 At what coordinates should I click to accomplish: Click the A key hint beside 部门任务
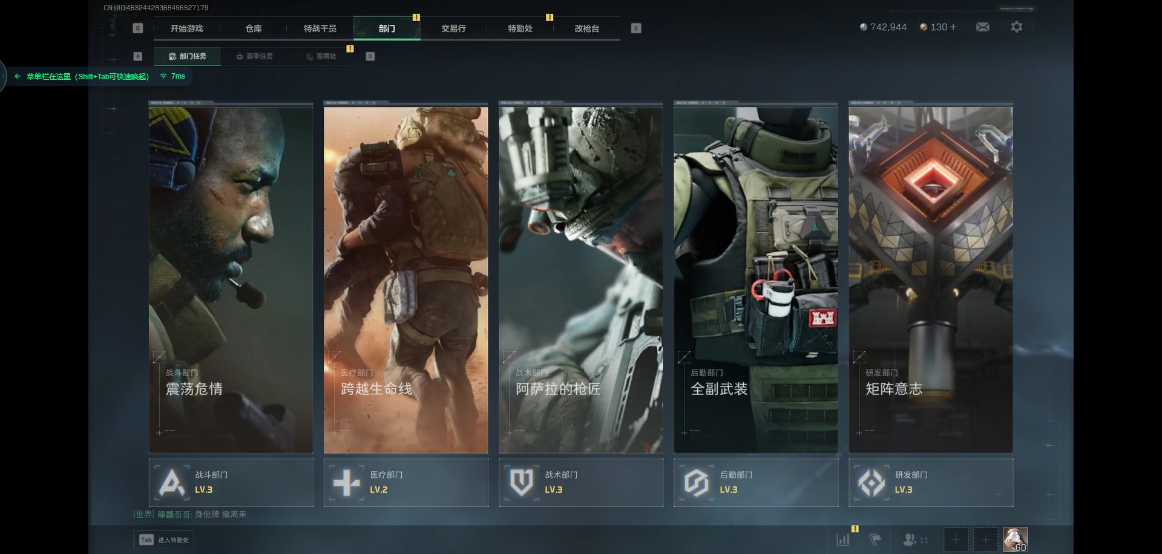click(138, 56)
